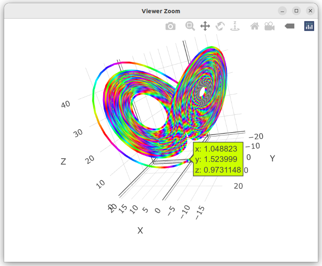Image resolution: width=322 pixels, height=266 pixels.
Task: Maximize the Viewer Zoom window
Action: coord(296,11)
